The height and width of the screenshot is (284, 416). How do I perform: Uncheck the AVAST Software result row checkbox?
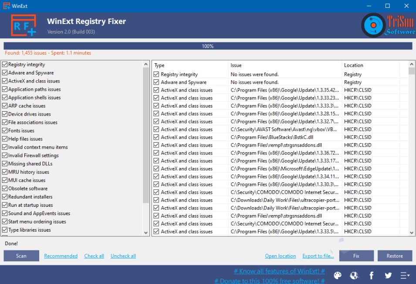[x=156, y=130]
